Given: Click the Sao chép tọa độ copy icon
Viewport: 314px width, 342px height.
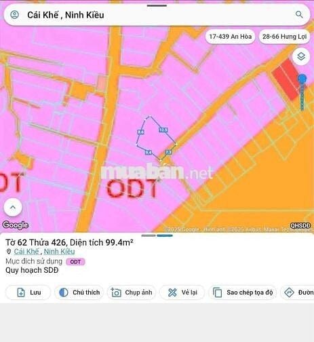Looking at the screenshot, I should [218, 292].
